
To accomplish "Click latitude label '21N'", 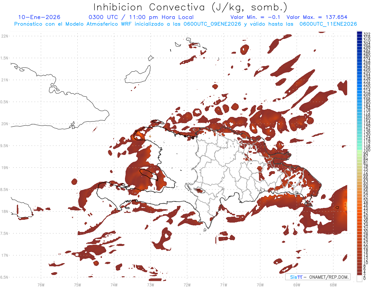I will pyautogui.click(x=5, y=80).
